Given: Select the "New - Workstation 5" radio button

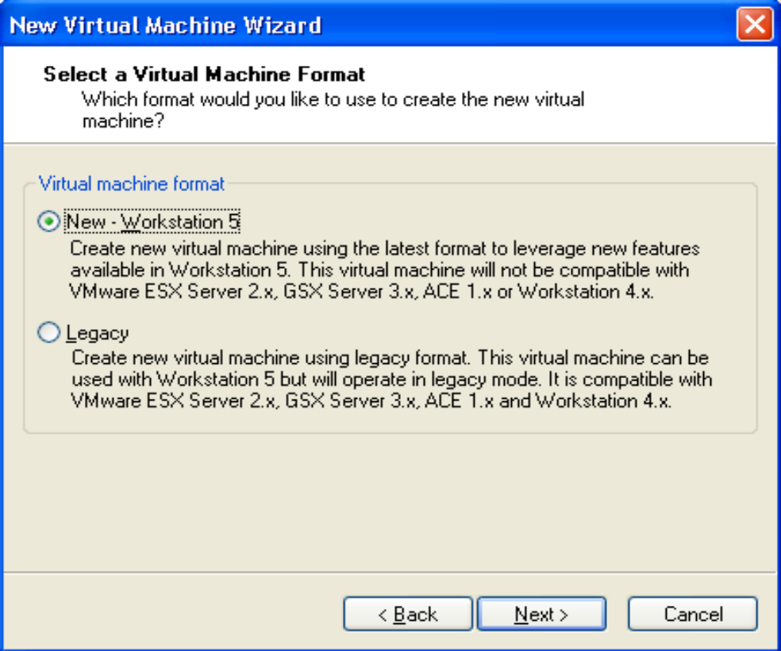Looking at the screenshot, I should click(49, 222).
